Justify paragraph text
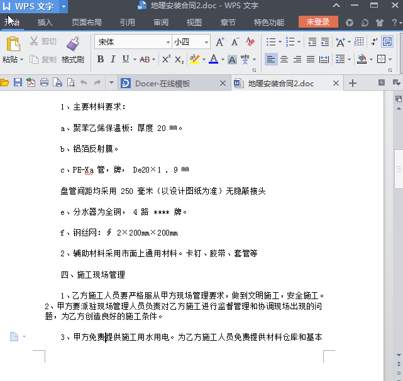The width and height of the screenshot is (403, 381). pyautogui.click(x=311, y=59)
